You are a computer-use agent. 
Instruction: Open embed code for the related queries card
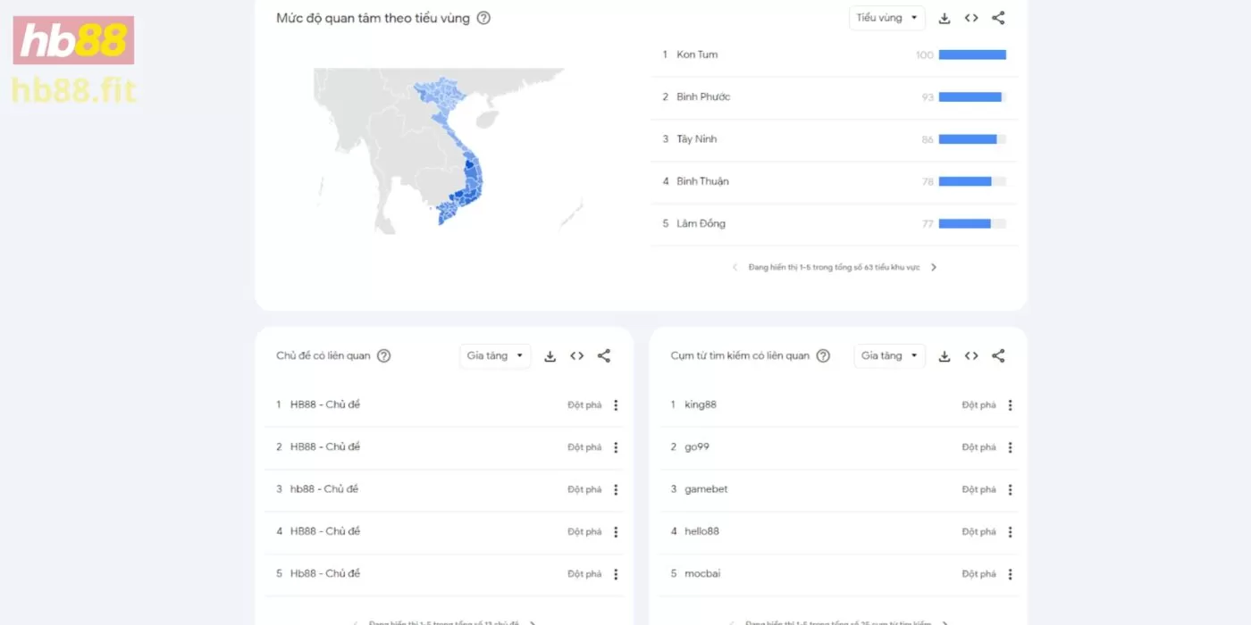click(x=971, y=356)
